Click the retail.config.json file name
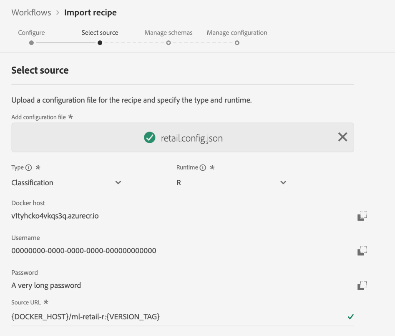395x336 pixels. click(192, 138)
